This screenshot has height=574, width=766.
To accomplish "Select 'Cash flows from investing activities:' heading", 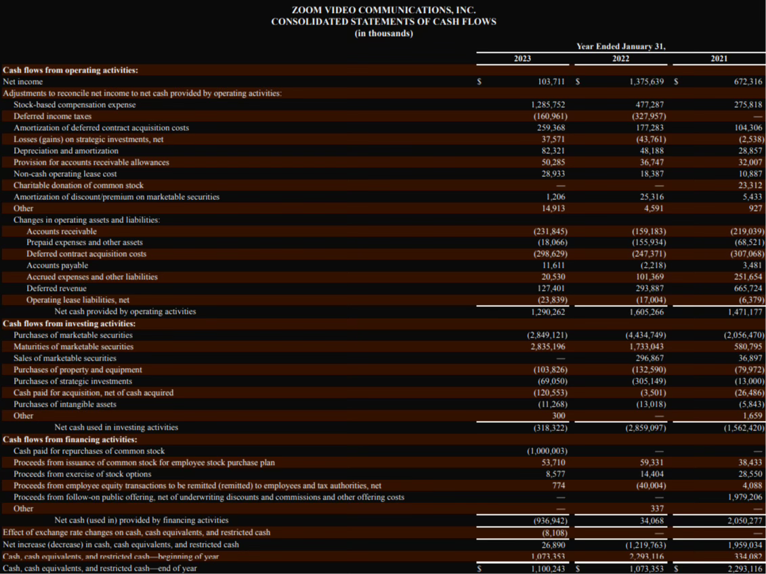I will click(69, 323).
